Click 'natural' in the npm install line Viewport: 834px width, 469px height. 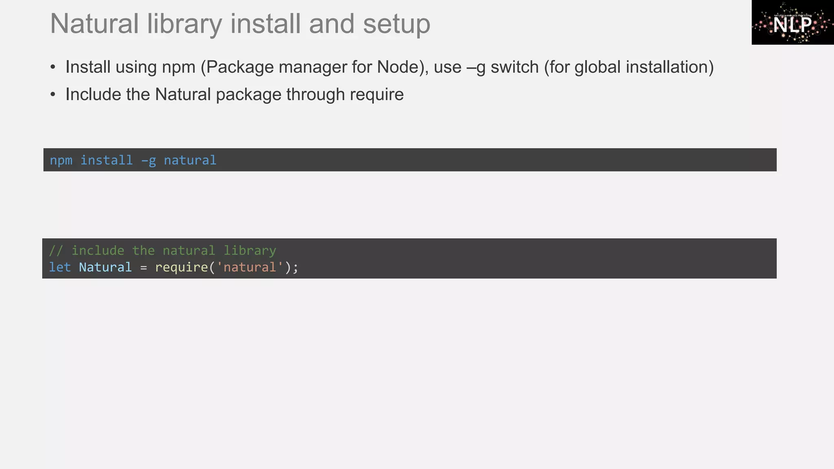[190, 160]
